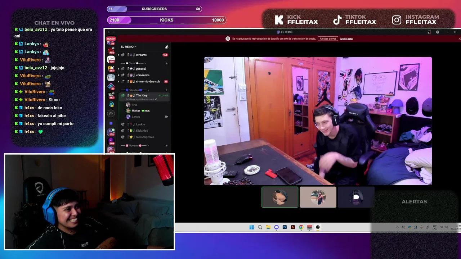Open the server icon with 1K+ badge
Viewport: 461px width, 259px height.
111,95
